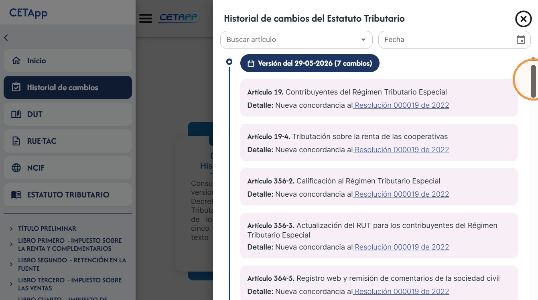Collapse sidebar with back chevron
The width and height of the screenshot is (538, 300).
pyautogui.click(x=6, y=38)
